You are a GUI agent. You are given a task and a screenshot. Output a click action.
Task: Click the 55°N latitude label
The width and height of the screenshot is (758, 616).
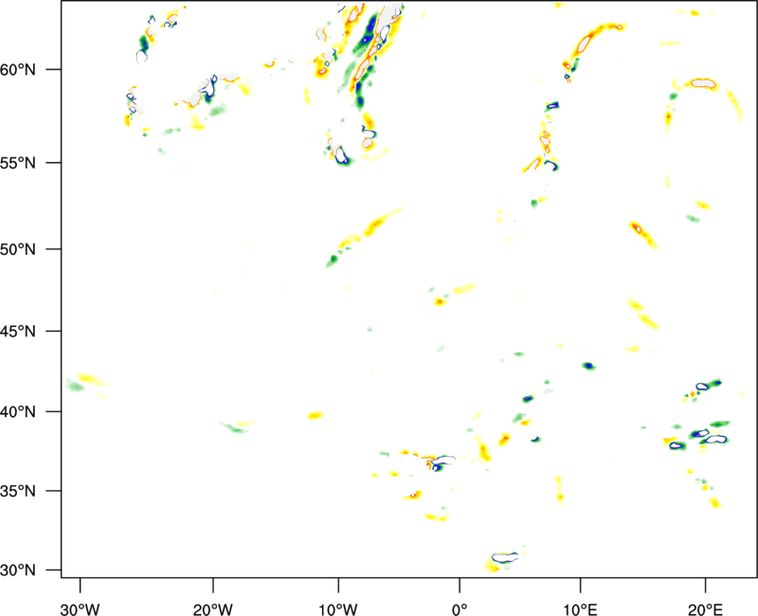18,163
